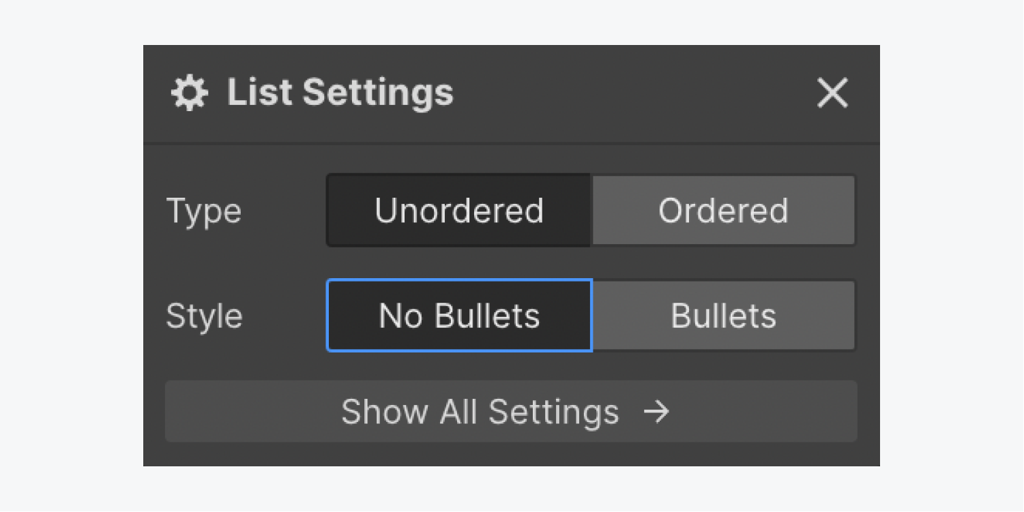Enable Bullets in the Style row
This screenshot has width=1024, height=512.
click(723, 315)
